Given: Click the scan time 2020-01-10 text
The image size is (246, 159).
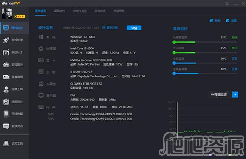Looking at the screenshot, I should [x=81, y=28].
